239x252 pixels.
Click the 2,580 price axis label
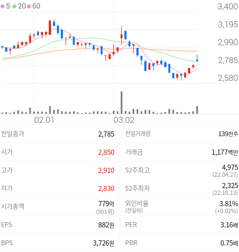click(x=228, y=78)
